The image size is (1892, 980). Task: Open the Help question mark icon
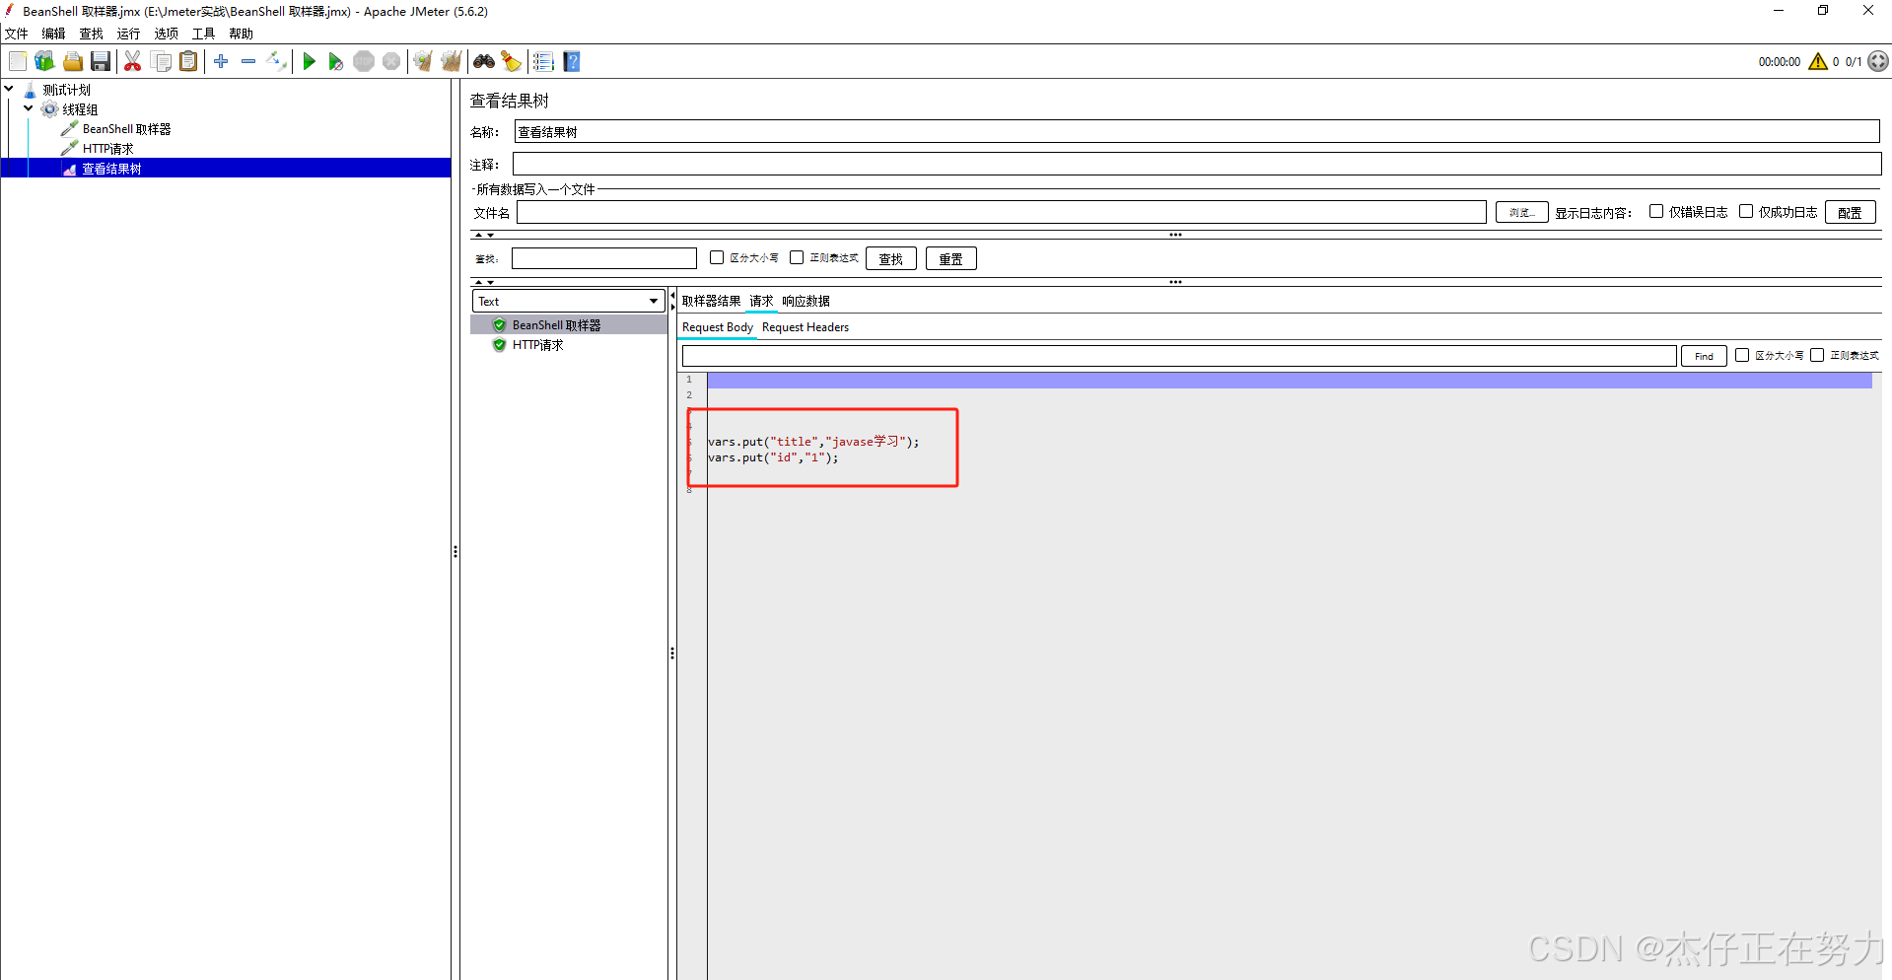point(572,61)
